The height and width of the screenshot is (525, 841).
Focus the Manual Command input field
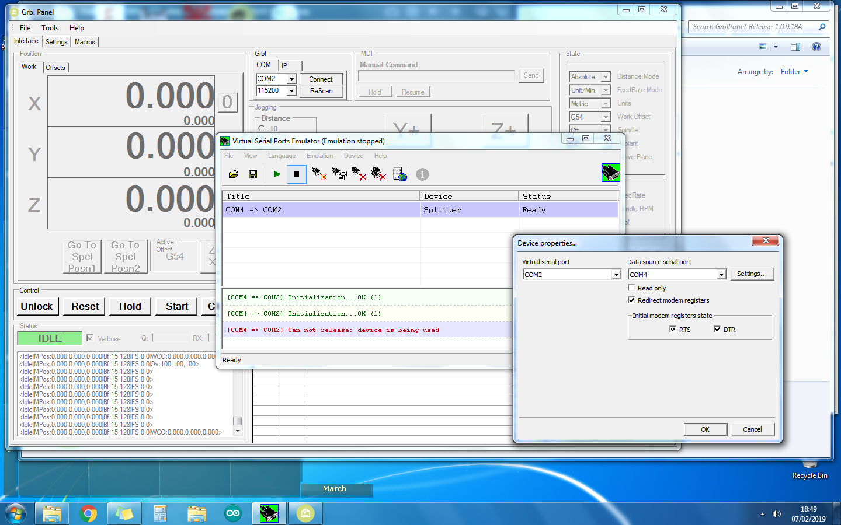436,76
